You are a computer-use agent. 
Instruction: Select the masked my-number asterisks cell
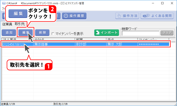pos(154,44)
